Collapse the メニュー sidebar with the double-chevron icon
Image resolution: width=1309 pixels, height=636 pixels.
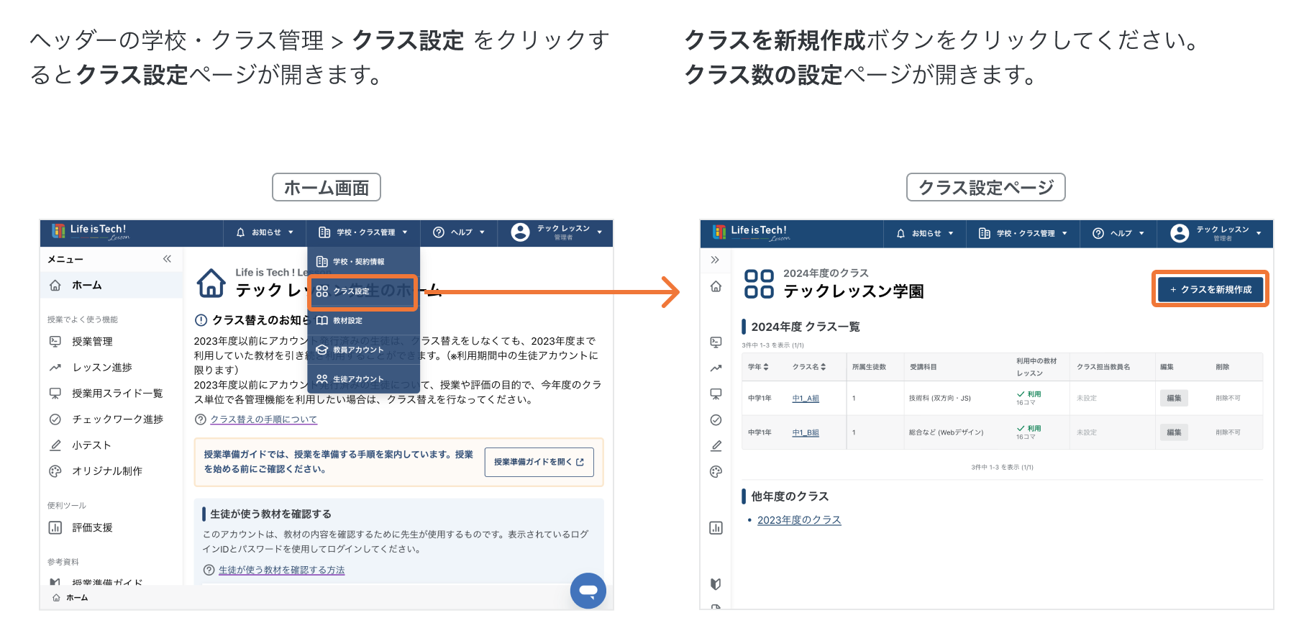[x=167, y=259]
